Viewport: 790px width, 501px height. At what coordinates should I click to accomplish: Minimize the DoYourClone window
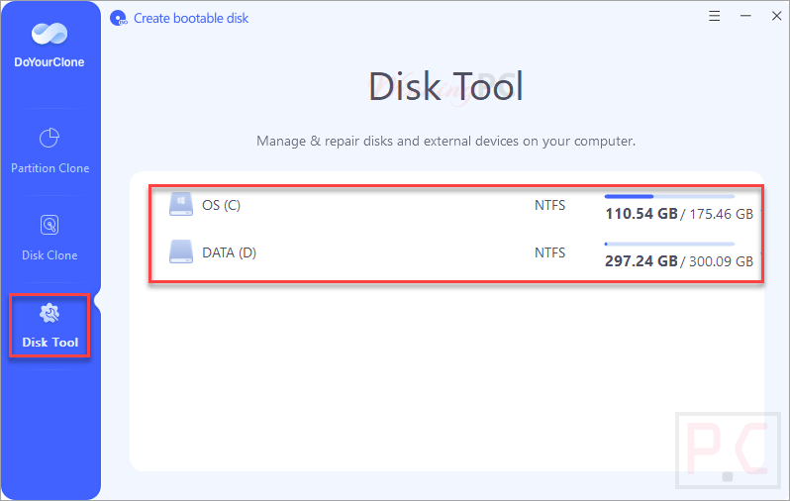point(745,16)
